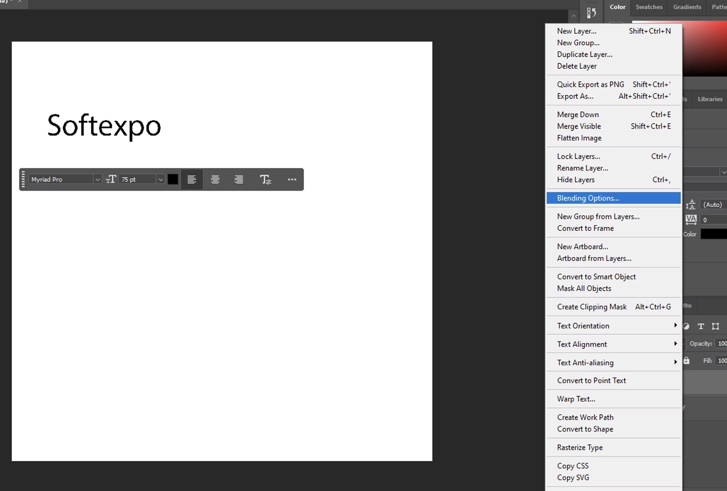Open the Myriad Pro font dropdown
727x491 pixels.
click(x=98, y=179)
